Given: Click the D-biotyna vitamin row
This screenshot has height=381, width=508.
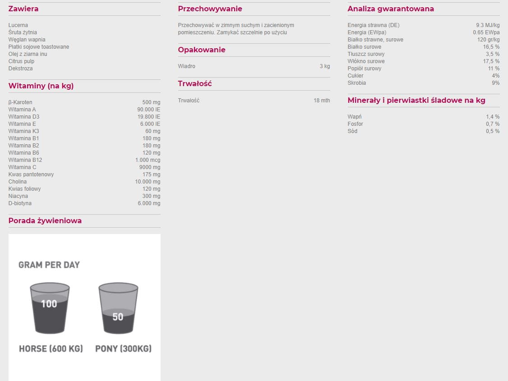Looking at the screenshot, I should point(20,203).
